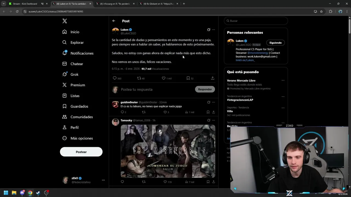The image size is (351, 197).
Task: Reload the current page
Action: coord(17,11)
